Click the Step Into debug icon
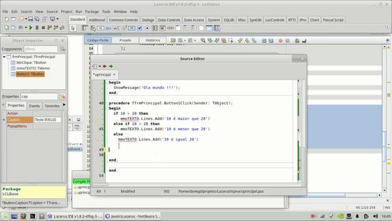This screenshot has height=221, width=392. 50,28
